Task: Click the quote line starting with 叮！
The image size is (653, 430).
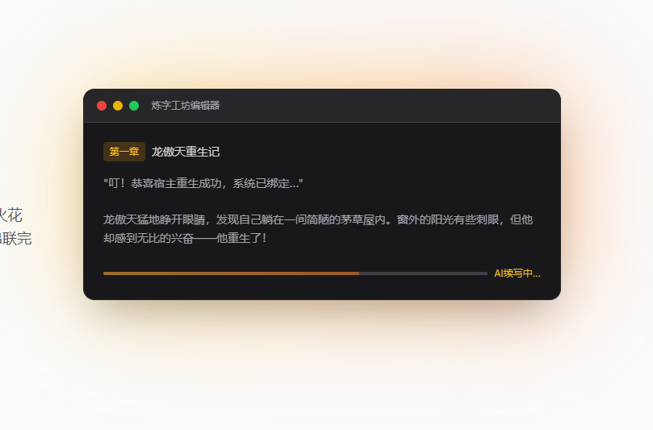Action: [203, 183]
